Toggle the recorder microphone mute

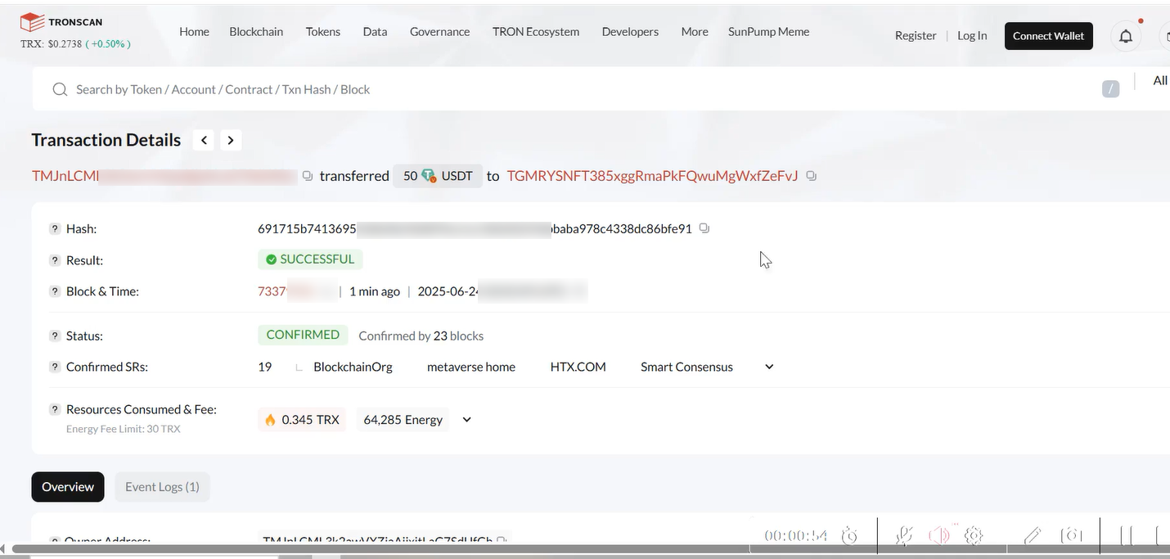pyautogui.click(x=903, y=535)
